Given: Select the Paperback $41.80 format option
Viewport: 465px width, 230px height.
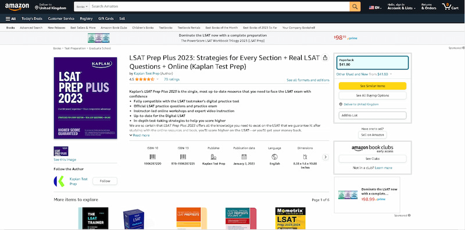Looking at the screenshot, I should [372, 63].
